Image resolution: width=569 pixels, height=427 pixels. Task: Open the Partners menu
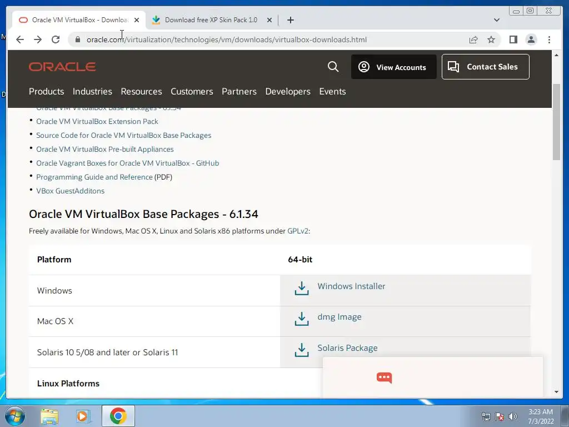click(x=239, y=92)
